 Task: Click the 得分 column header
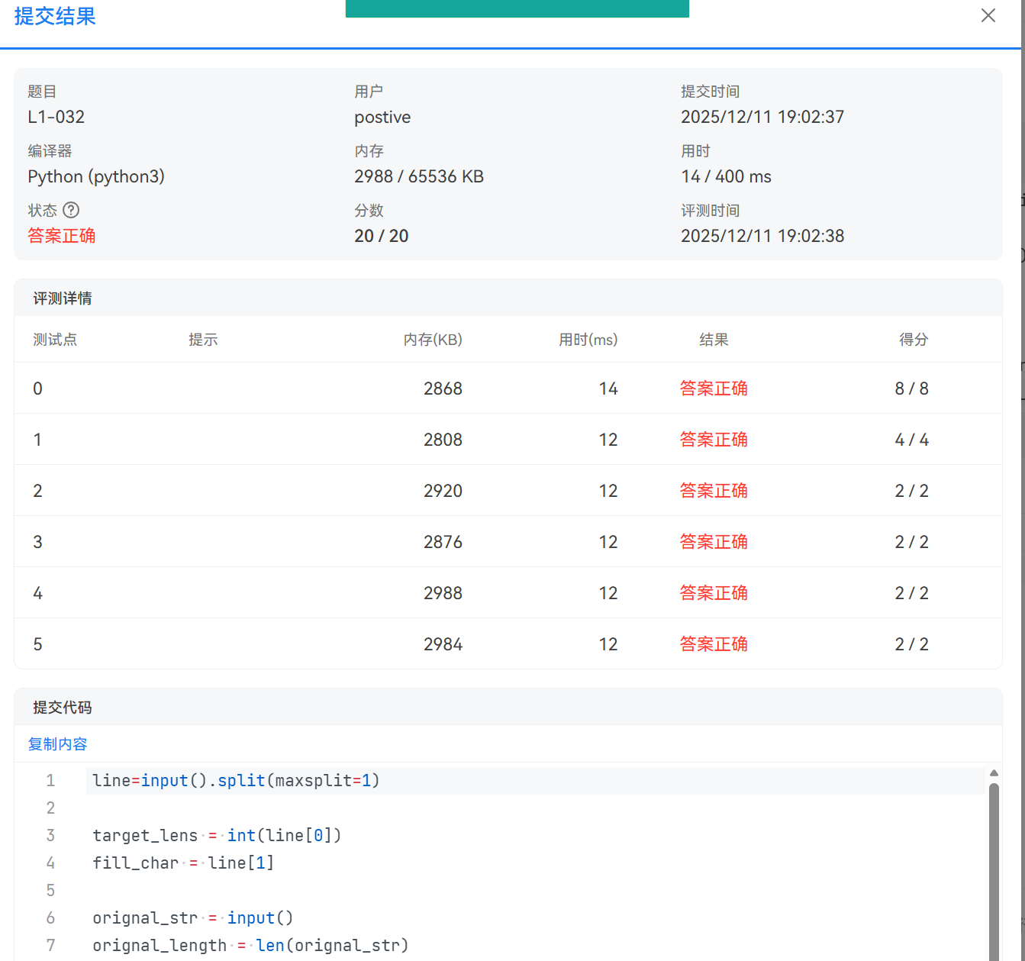click(913, 339)
